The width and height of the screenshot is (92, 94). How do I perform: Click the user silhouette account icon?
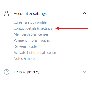(x=7, y=13)
